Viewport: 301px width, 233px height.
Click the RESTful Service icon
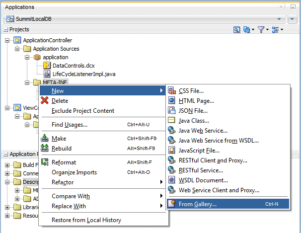tap(172, 170)
